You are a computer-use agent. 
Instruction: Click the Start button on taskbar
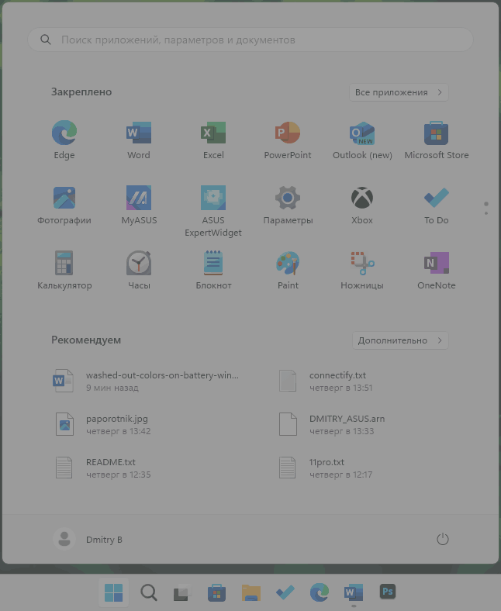(114, 592)
